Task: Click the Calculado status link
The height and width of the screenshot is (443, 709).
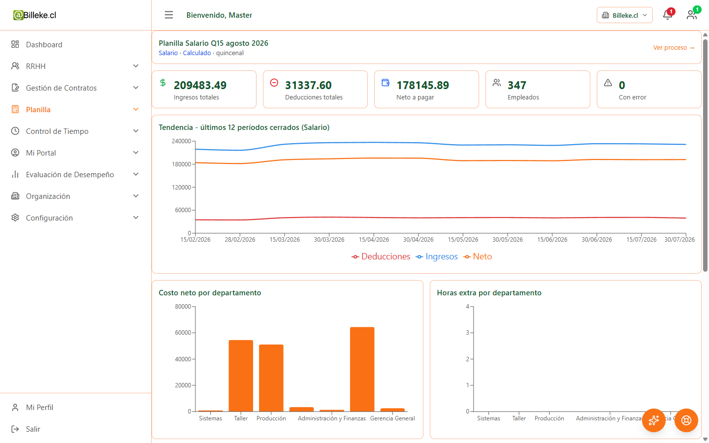Action: (x=197, y=53)
